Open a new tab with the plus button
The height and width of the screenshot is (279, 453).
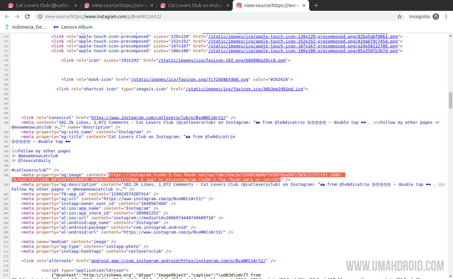click(x=316, y=6)
